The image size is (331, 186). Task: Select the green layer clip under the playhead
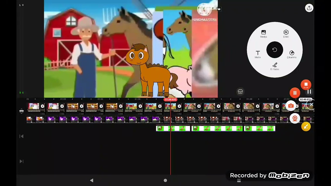(x=173, y=128)
